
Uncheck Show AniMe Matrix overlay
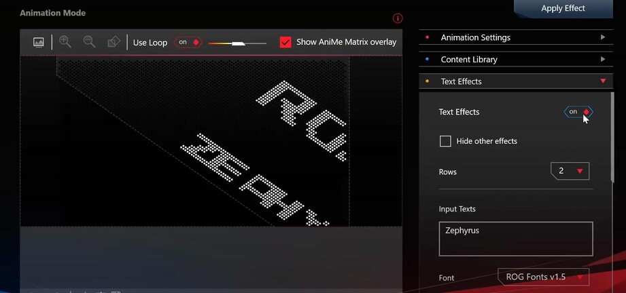pyautogui.click(x=285, y=42)
